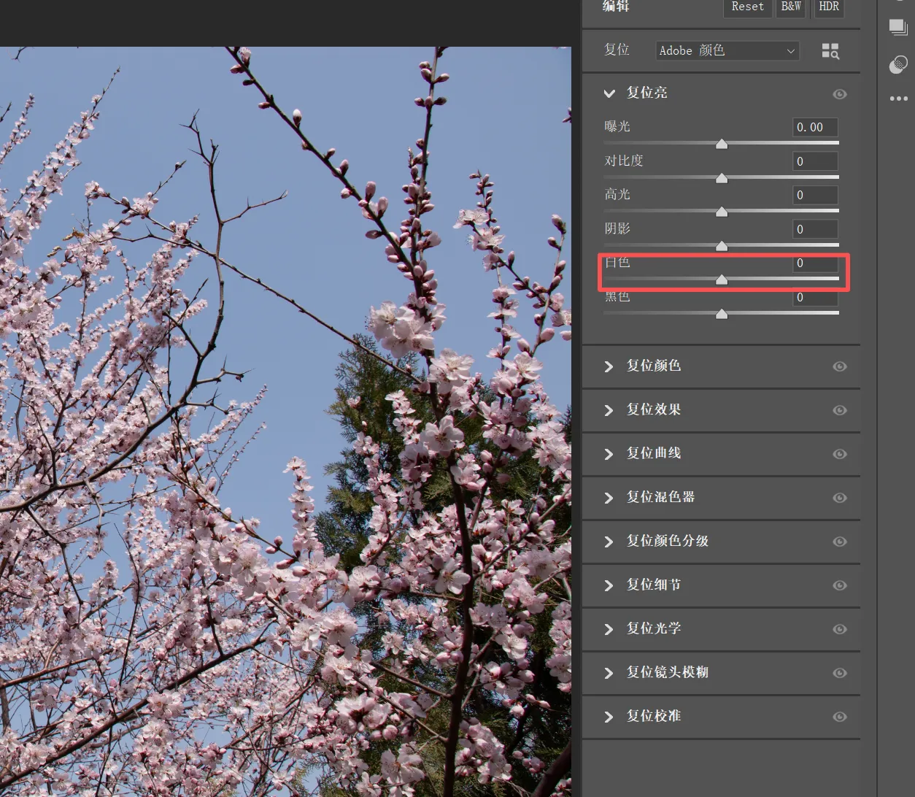Toggle the eye icon for 复位亮 panel
The image size is (915, 797).
pos(840,94)
